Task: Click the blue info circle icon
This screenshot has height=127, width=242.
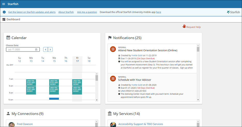Action: pos(4,12)
